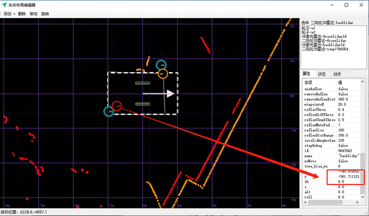369x216 pixels.
Task: Click the teal lidar circle at top
Action: pyautogui.click(x=161, y=65)
